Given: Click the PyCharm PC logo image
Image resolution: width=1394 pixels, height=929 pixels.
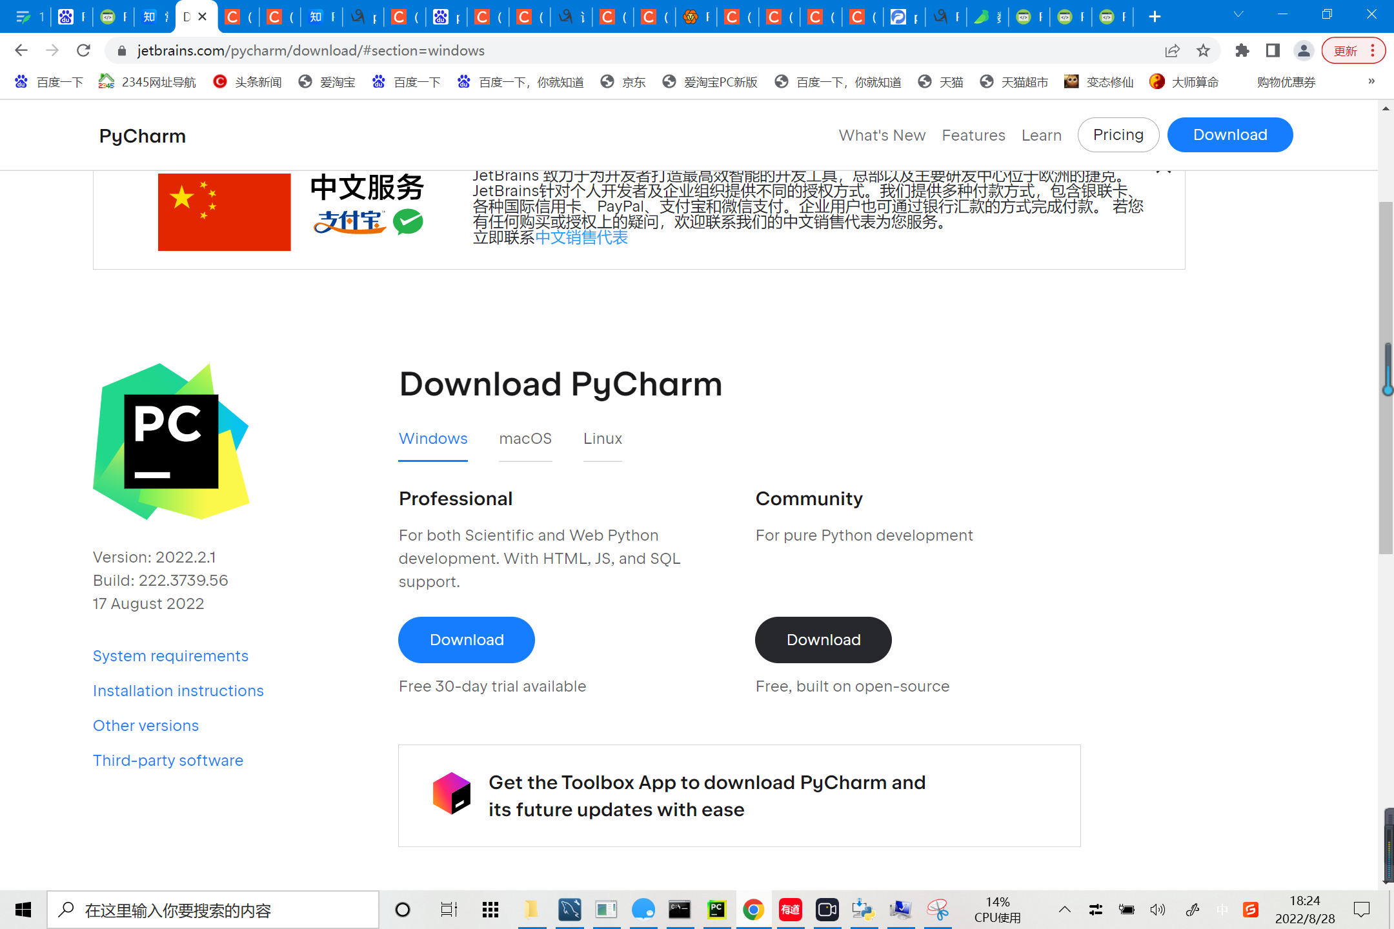Looking at the screenshot, I should pos(171,441).
